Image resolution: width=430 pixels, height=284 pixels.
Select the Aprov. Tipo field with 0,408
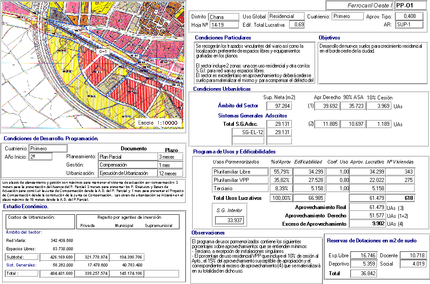click(409, 17)
